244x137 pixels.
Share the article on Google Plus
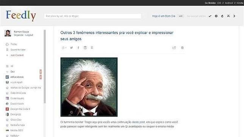pyautogui.click(x=64, y=48)
